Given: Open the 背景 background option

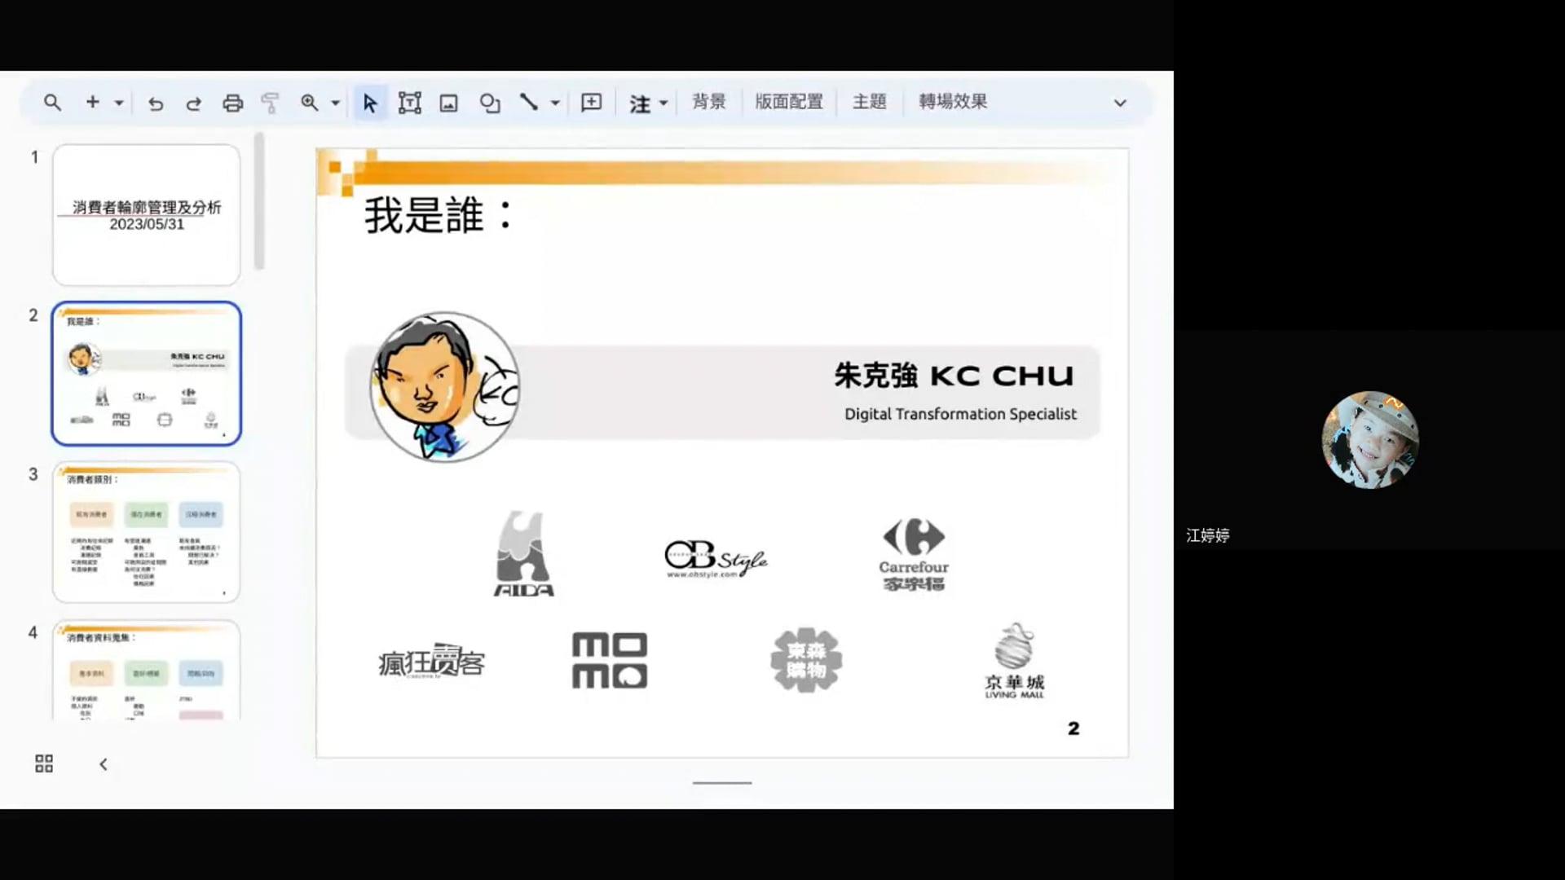Looking at the screenshot, I should click(708, 102).
